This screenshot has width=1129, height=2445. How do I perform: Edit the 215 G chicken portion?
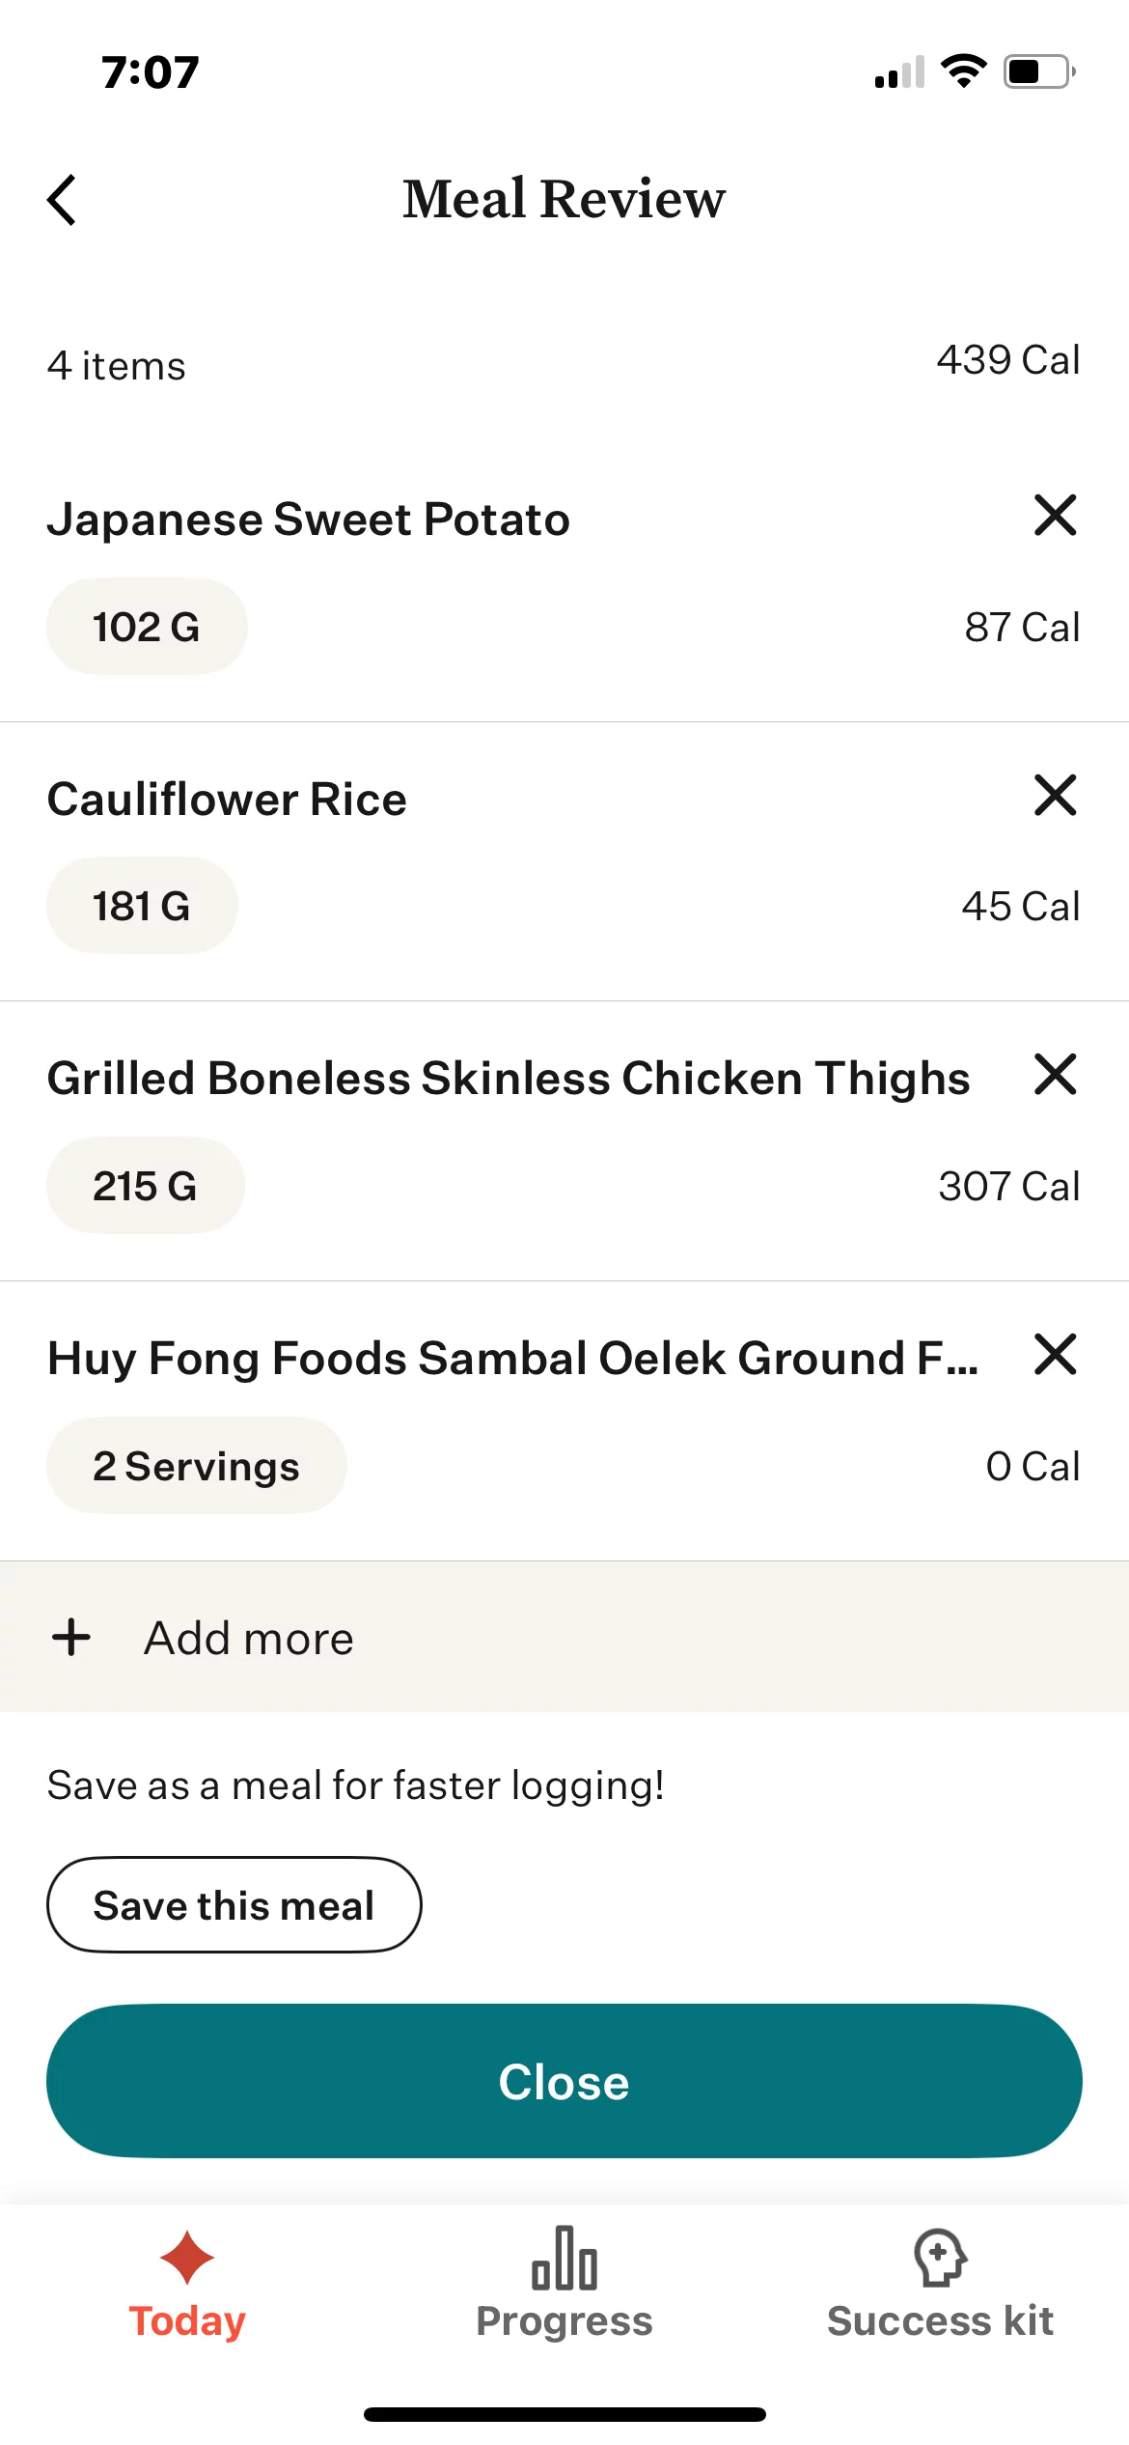point(145,1186)
